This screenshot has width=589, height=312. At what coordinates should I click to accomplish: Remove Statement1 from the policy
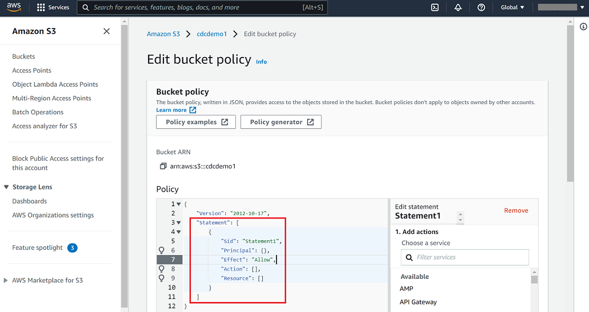(516, 211)
